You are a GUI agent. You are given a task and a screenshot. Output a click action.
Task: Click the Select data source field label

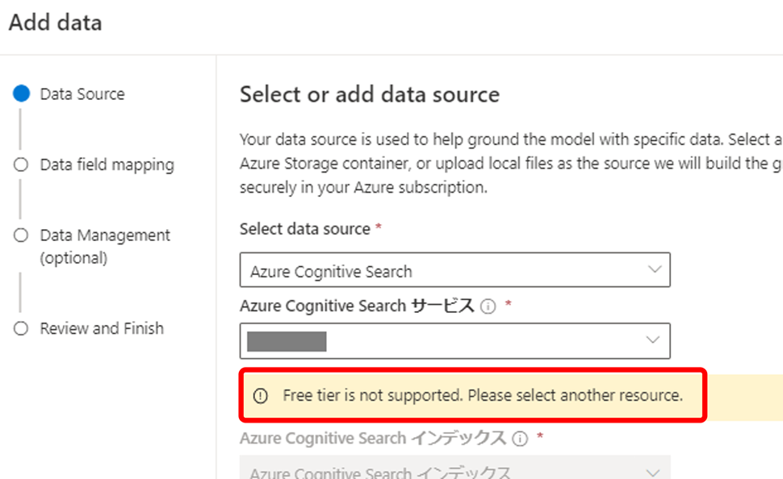[304, 229]
